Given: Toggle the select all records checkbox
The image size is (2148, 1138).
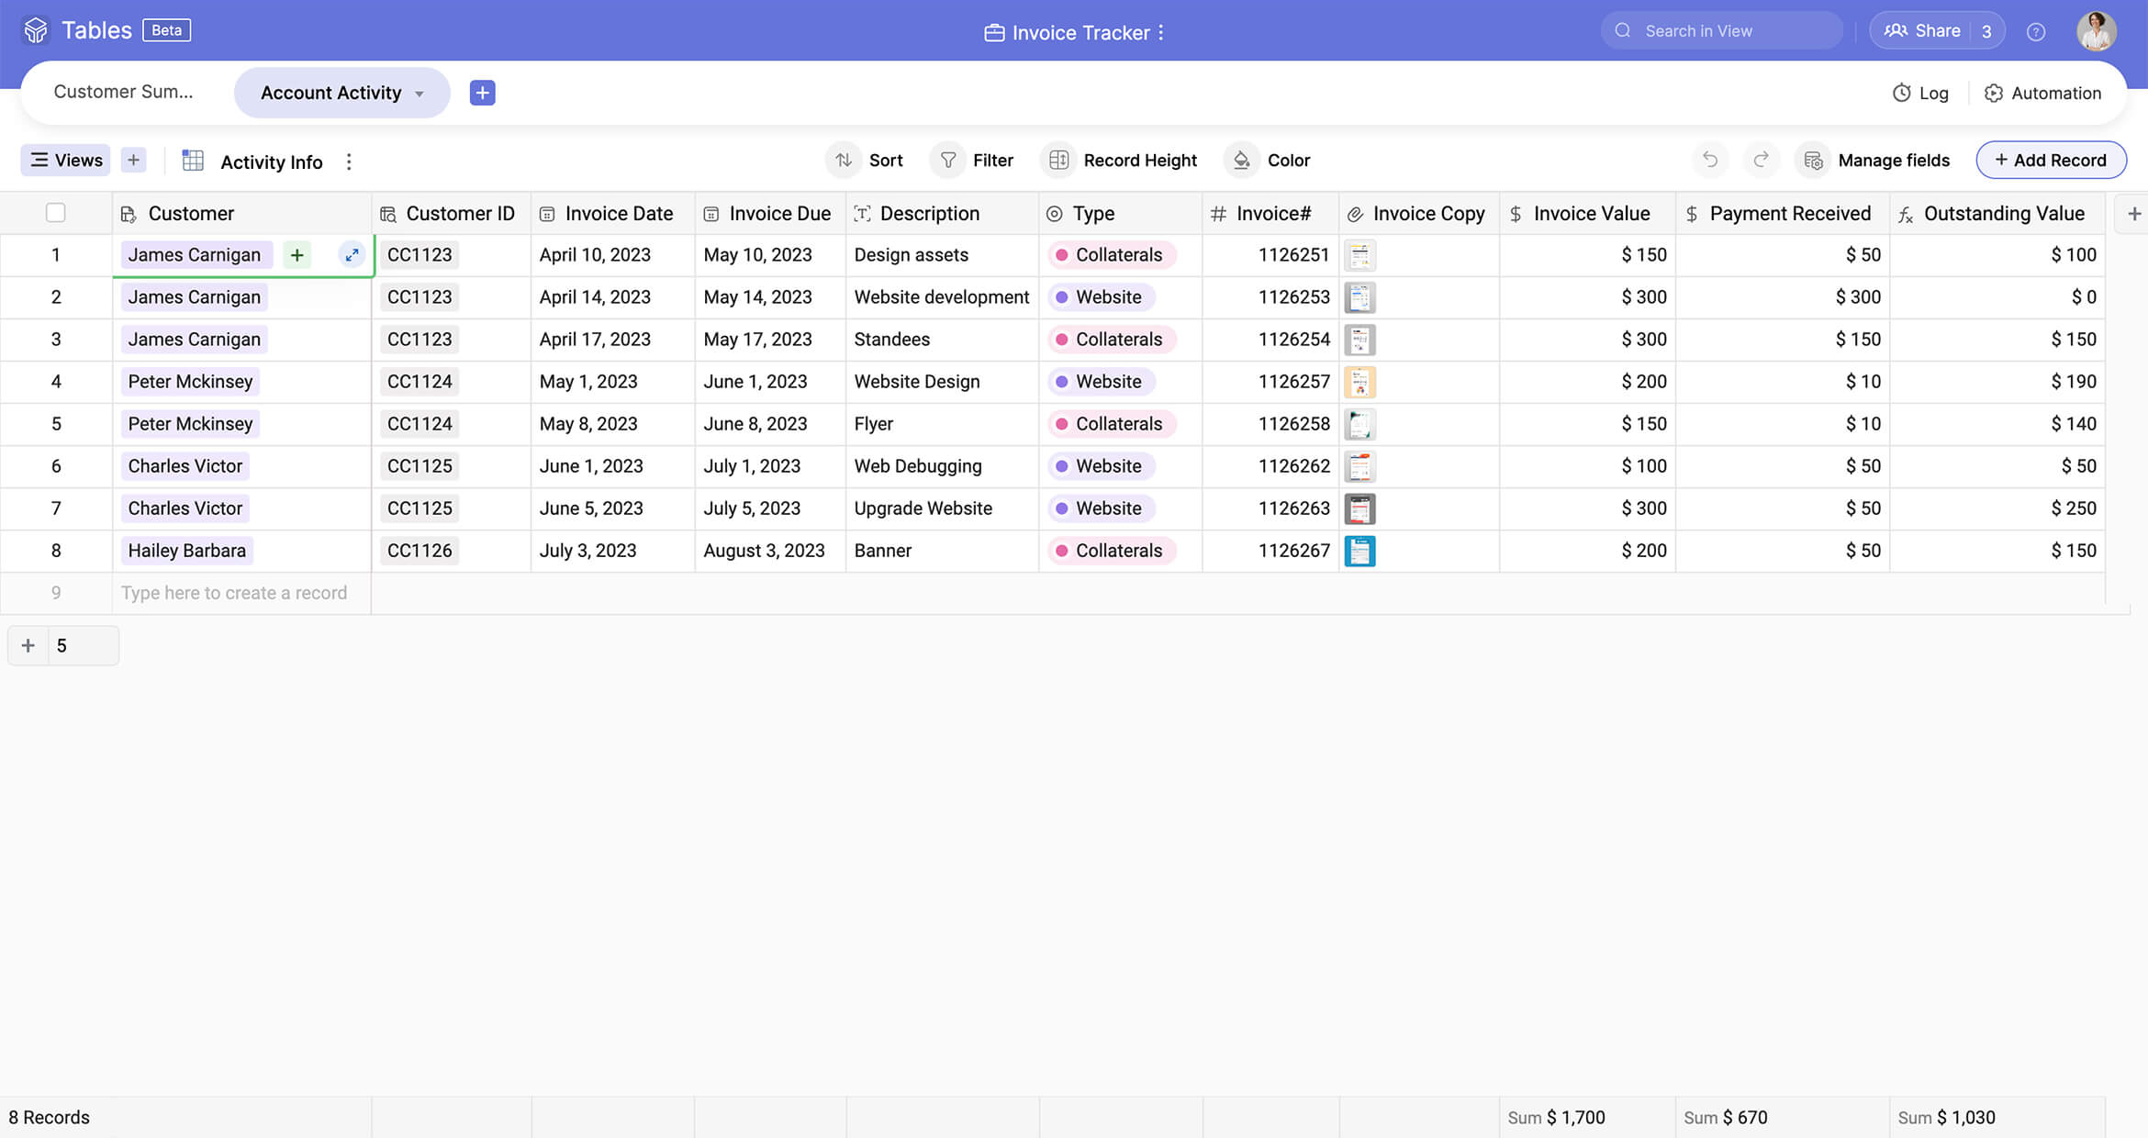Looking at the screenshot, I should pyautogui.click(x=56, y=213).
